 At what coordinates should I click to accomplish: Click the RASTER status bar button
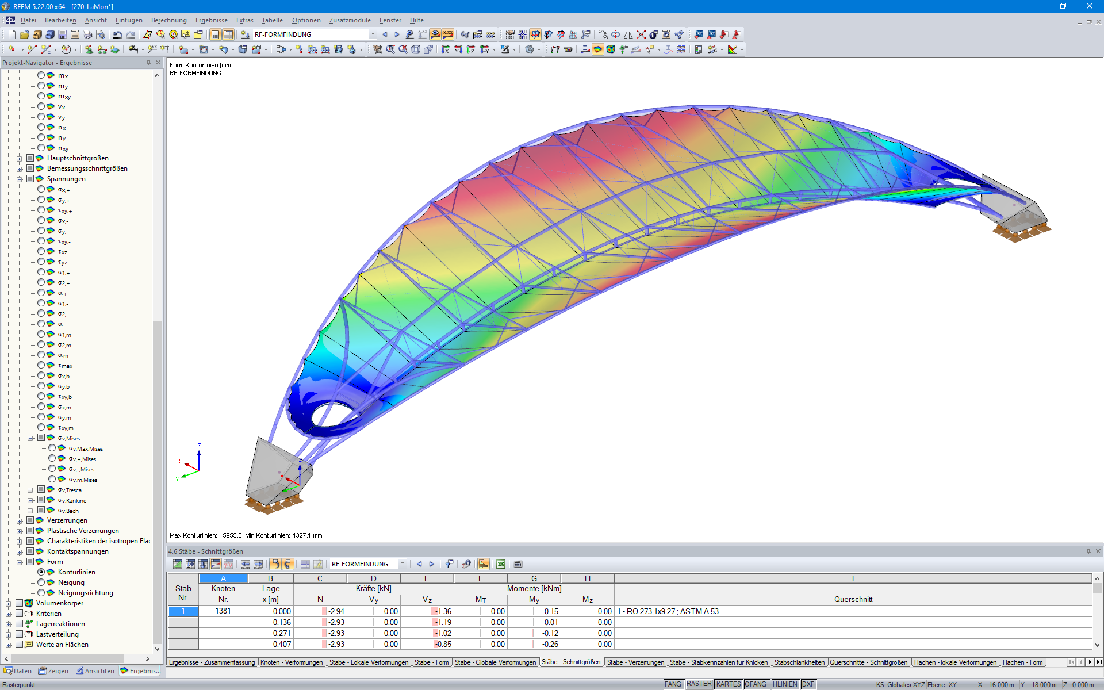pyautogui.click(x=699, y=684)
